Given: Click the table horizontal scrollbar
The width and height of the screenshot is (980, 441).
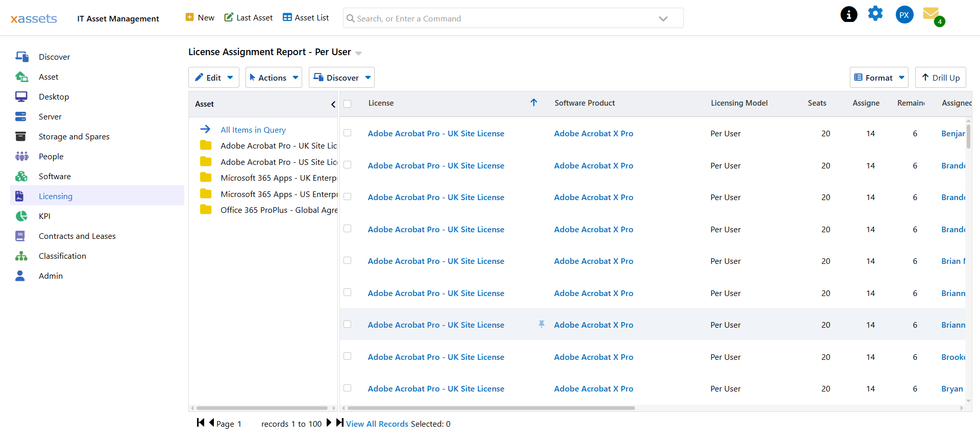Looking at the screenshot, I should [x=491, y=408].
